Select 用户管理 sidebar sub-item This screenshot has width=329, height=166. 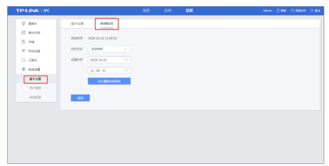tap(35, 88)
